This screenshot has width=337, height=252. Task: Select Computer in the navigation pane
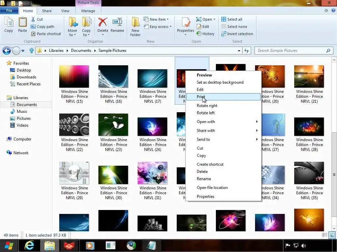(22, 139)
